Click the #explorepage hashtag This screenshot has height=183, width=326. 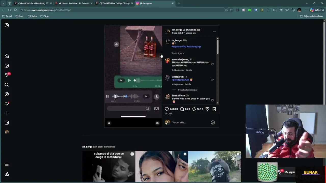[194, 47]
